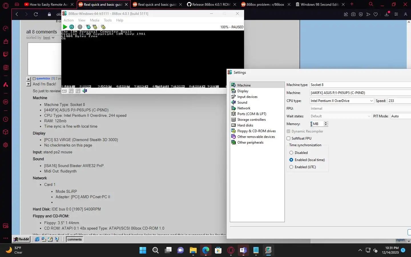Switch to Windows 98 Second Edition tab
The width and height of the screenshot is (411, 257).
click(x=319, y=4)
